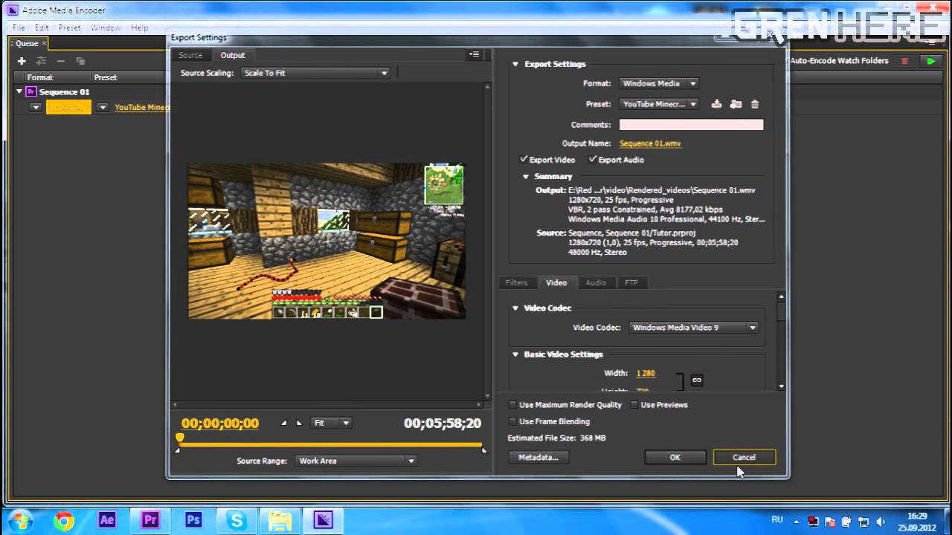The image size is (952, 535).
Task: Click the Width value 1 280
Action: tap(646, 373)
